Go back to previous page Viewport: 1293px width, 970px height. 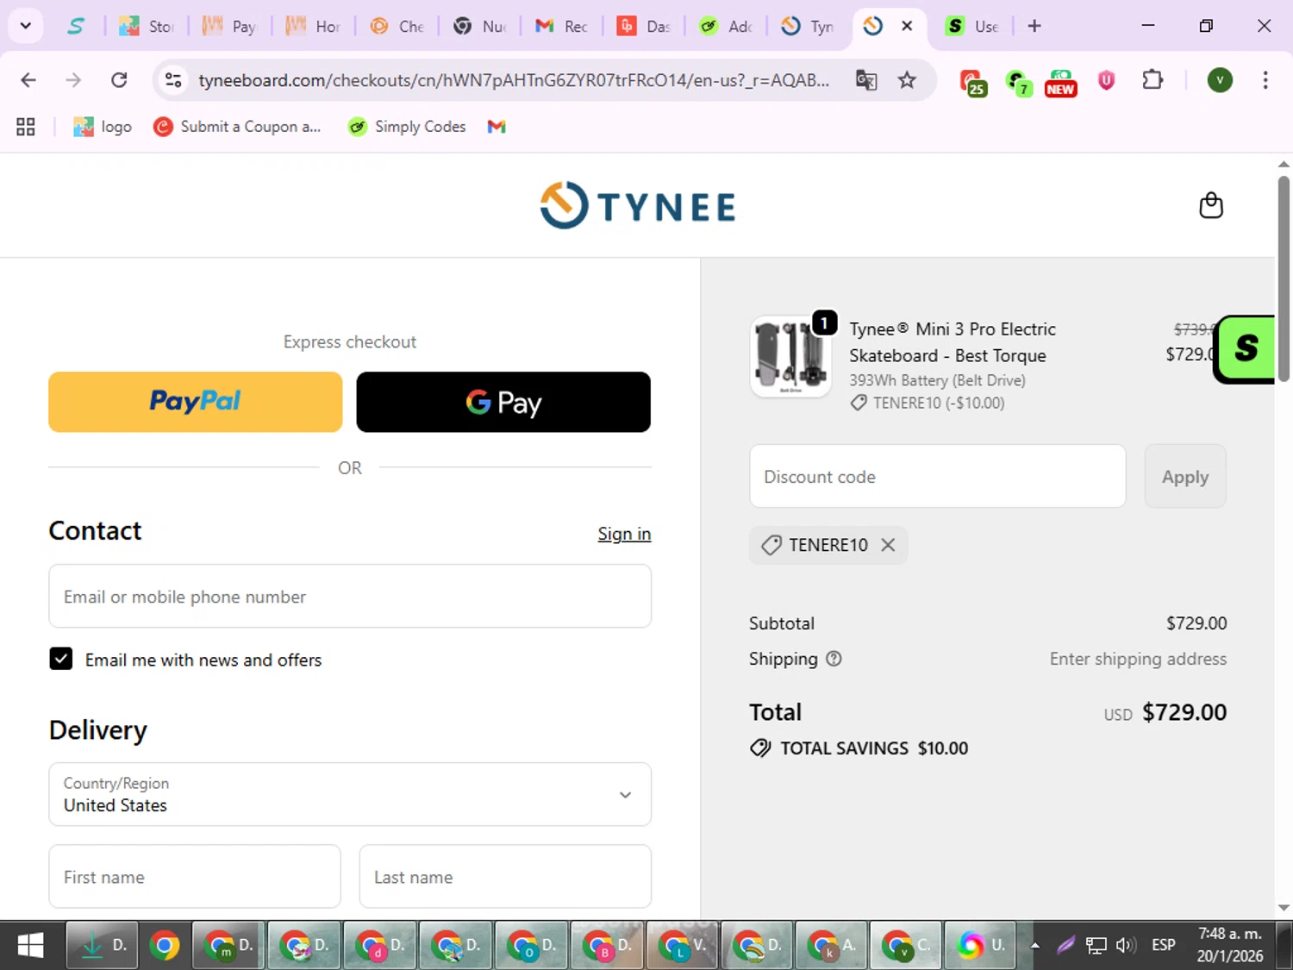point(28,80)
